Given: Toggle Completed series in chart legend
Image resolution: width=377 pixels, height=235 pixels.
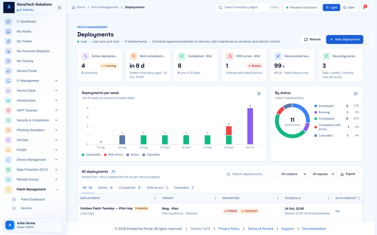Looking at the screenshot, I should (x=91, y=155).
